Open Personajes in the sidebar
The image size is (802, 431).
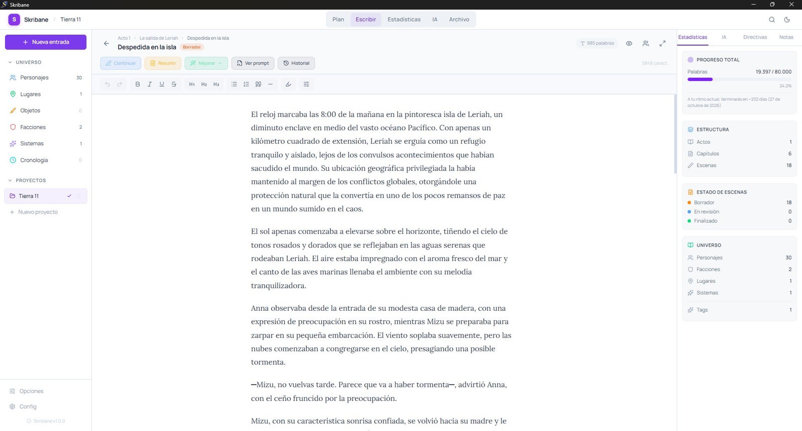46,78
